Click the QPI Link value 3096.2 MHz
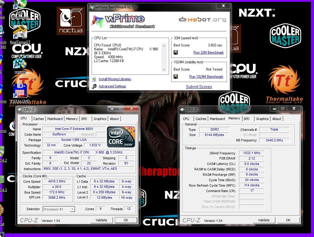The height and width of the screenshot is (237, 314). click(x=57, y=197)
